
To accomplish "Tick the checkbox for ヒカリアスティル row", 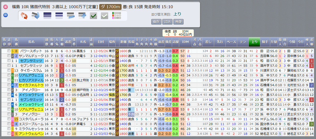I will coord(9,80).
